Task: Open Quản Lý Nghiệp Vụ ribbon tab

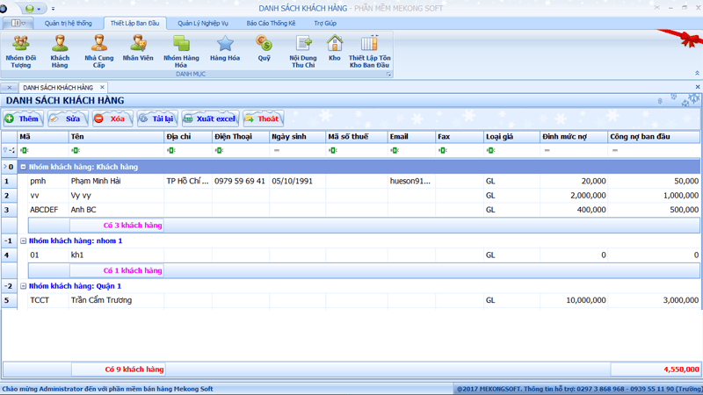Action: (203, 24)
